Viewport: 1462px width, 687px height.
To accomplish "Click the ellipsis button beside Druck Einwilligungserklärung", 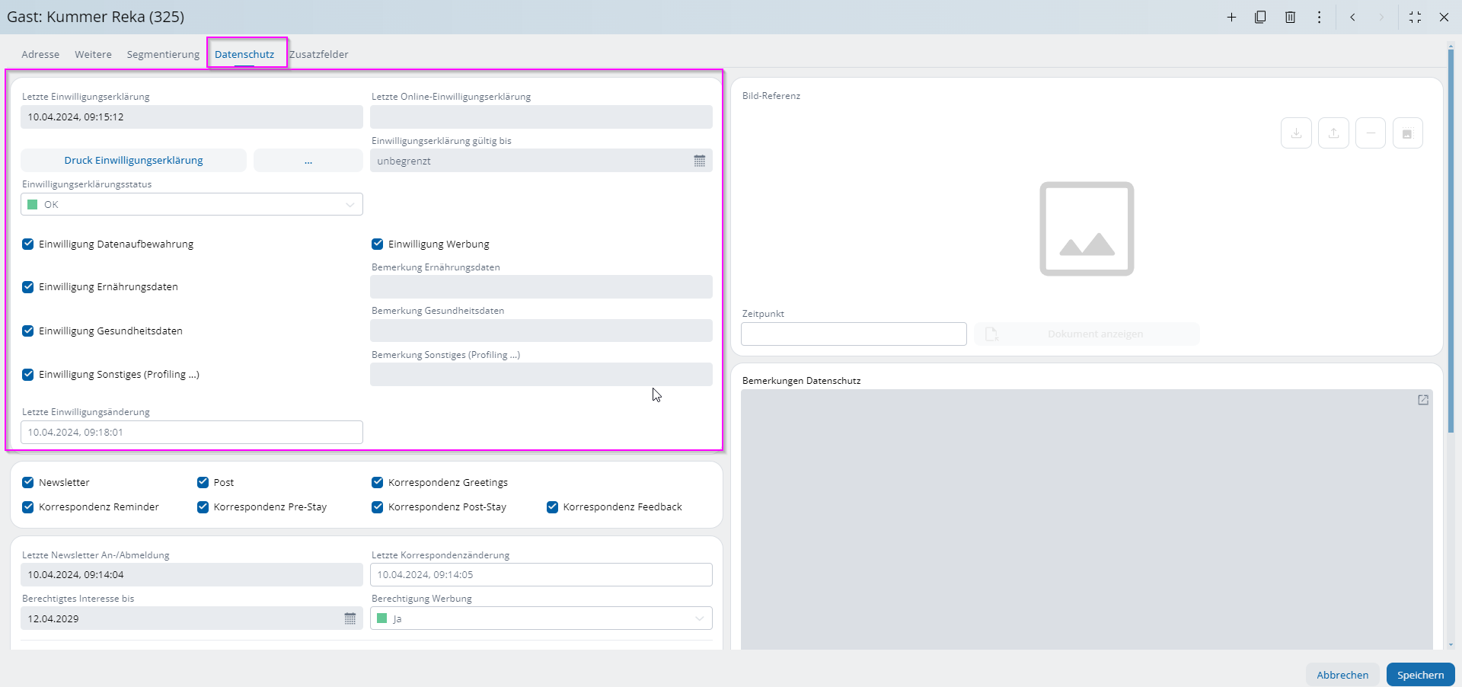I will (308, 161).
